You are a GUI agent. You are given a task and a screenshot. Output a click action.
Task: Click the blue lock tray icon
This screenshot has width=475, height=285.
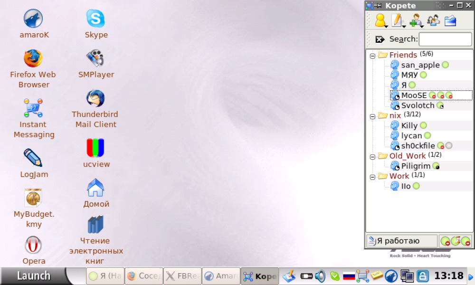pos(423,276)
